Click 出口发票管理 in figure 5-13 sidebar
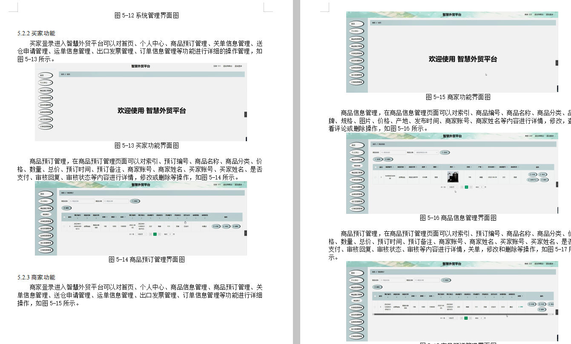The image size is (571, 344). point(46,119)
